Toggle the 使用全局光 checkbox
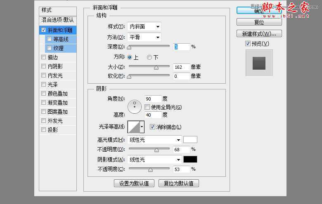Image resolution: width=322 pixels, height=204 pixels. click(147, 107)
